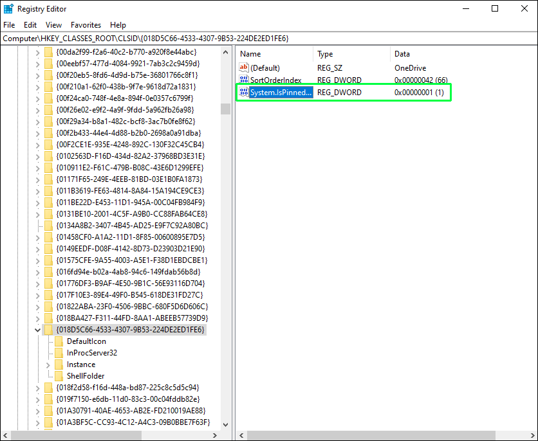Click the tree pane vertical scrollbar thumb
Image resolution: width=538 pixels, height=441 pixels.
pos(225,109)
